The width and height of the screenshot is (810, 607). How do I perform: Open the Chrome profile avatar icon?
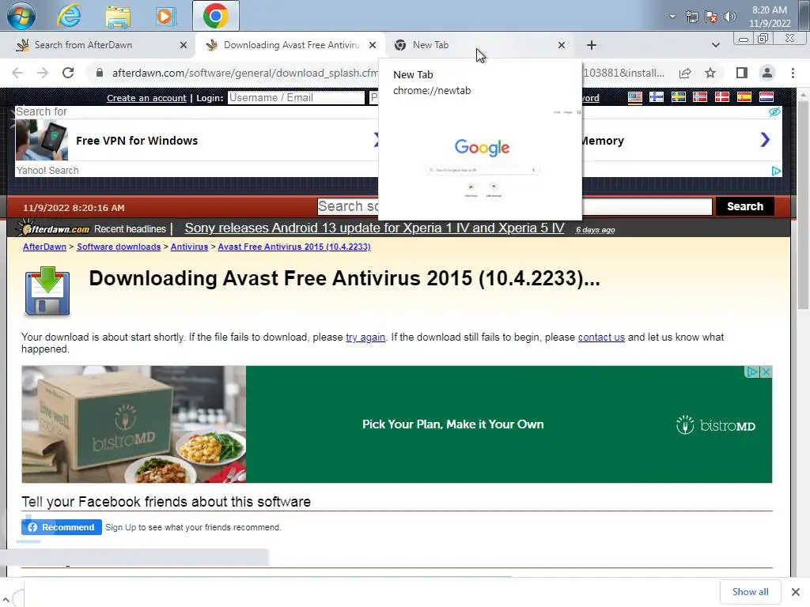[x=767, y=73]
